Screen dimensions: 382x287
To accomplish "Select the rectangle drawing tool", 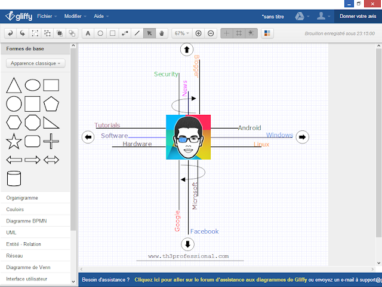I will coord(113,33).
